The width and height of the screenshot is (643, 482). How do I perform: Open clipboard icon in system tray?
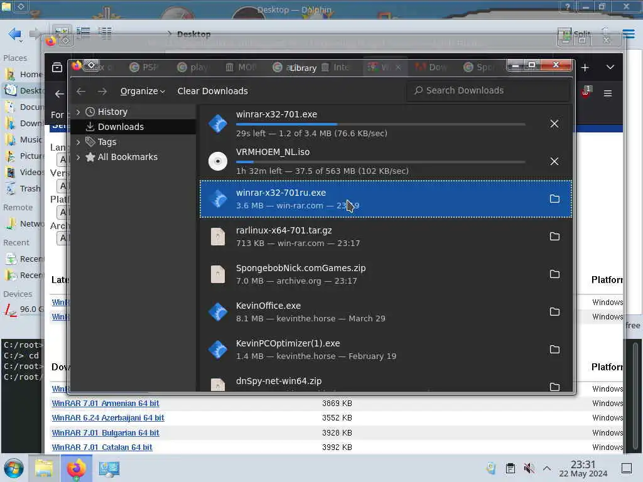point(510,468)
